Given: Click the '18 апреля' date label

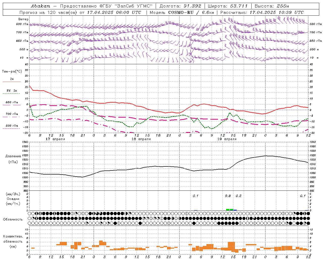Looking at the screenshot, I should pyautogui.click(x=141, y=139).
